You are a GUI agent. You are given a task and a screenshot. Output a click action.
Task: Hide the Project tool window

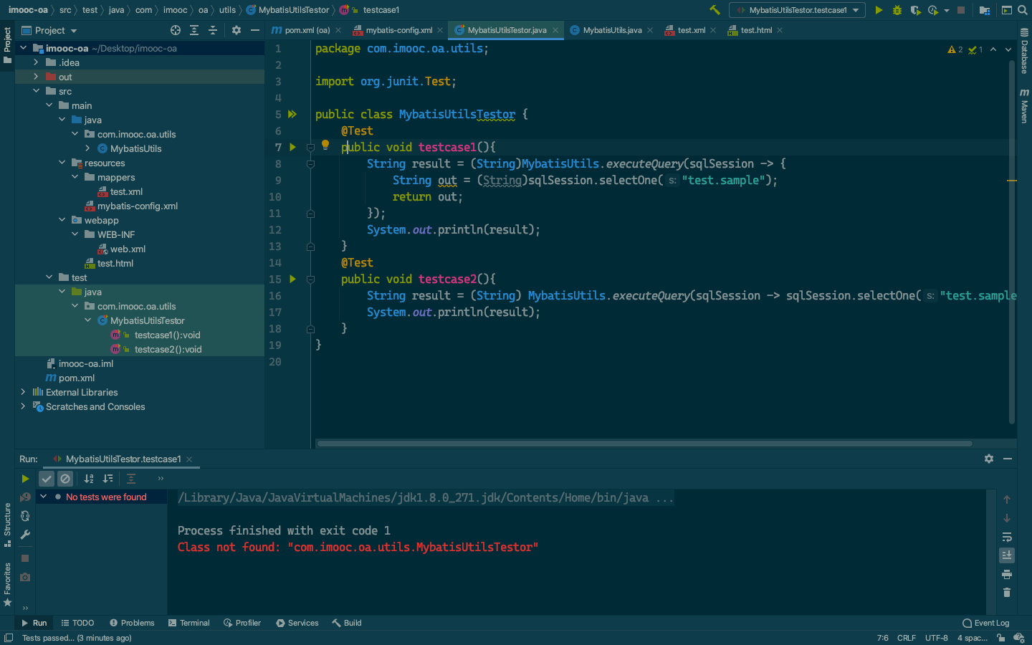255,30
